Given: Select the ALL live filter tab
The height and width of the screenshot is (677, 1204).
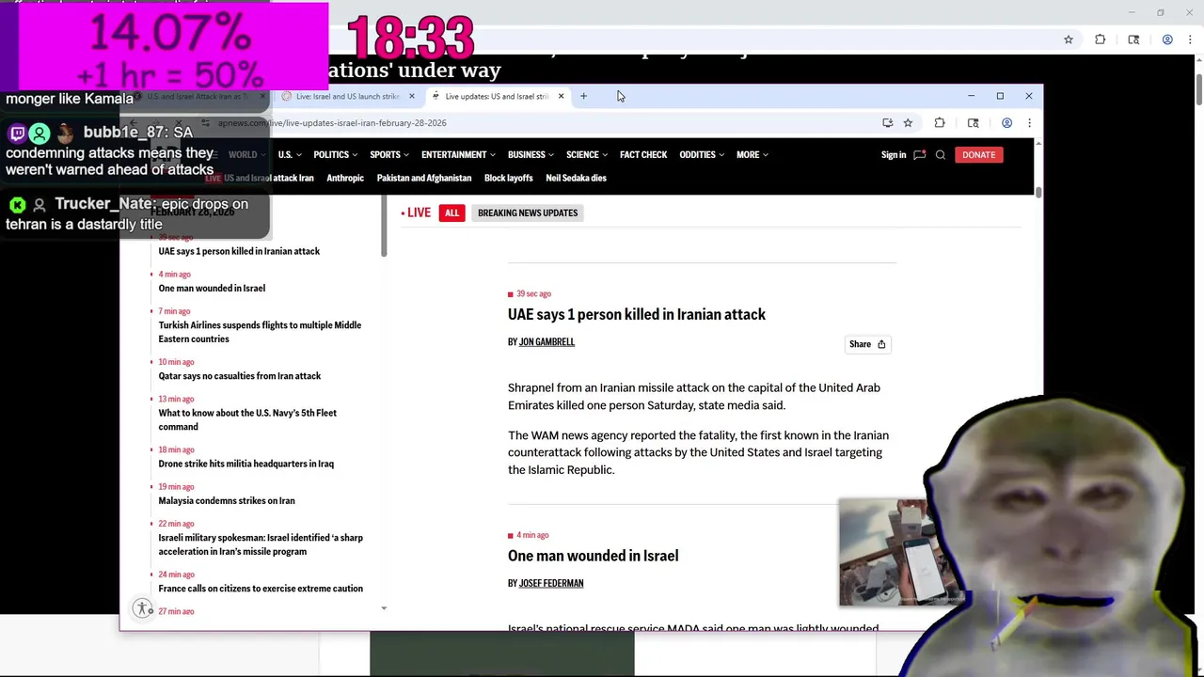Looking at the screenshot, I should pyautogui.click(x=451, y=213).
